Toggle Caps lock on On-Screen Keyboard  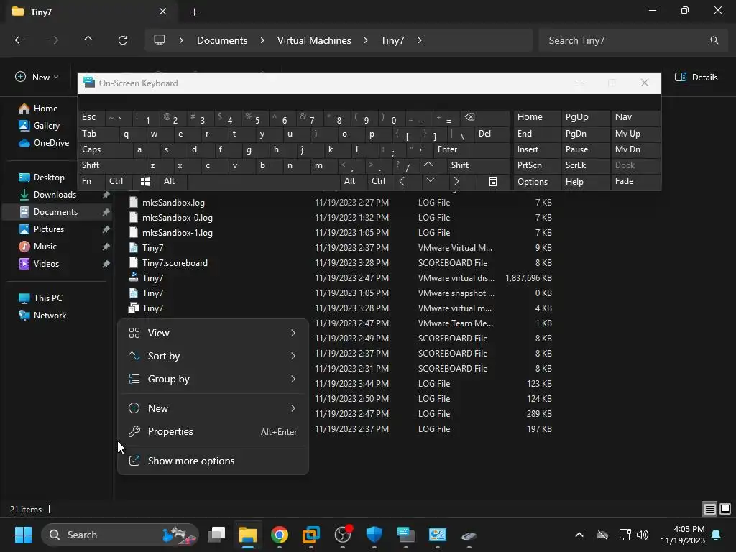pos(104,149)
